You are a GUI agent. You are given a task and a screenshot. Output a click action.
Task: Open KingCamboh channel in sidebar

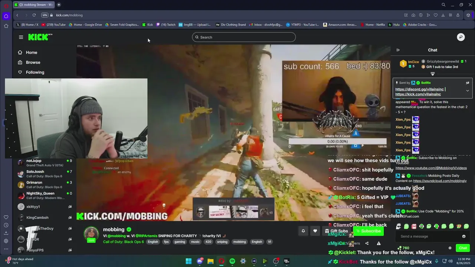point(45,218)
